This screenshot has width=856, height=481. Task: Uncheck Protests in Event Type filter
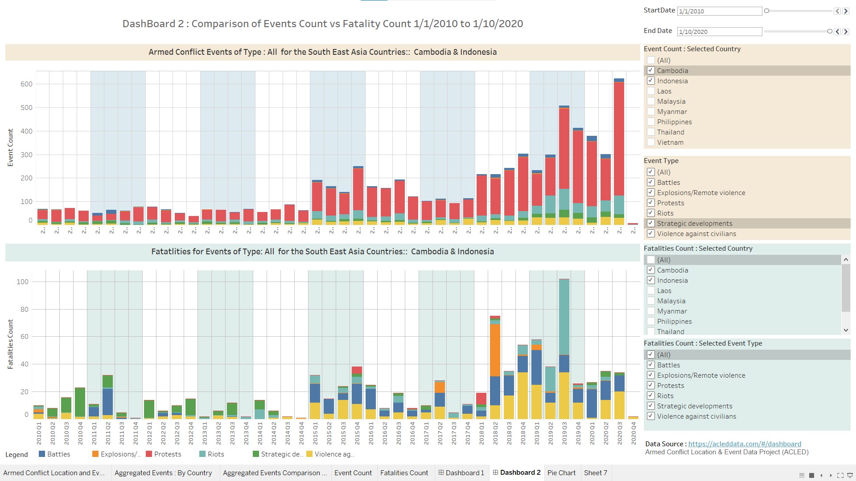pos(651,203)
